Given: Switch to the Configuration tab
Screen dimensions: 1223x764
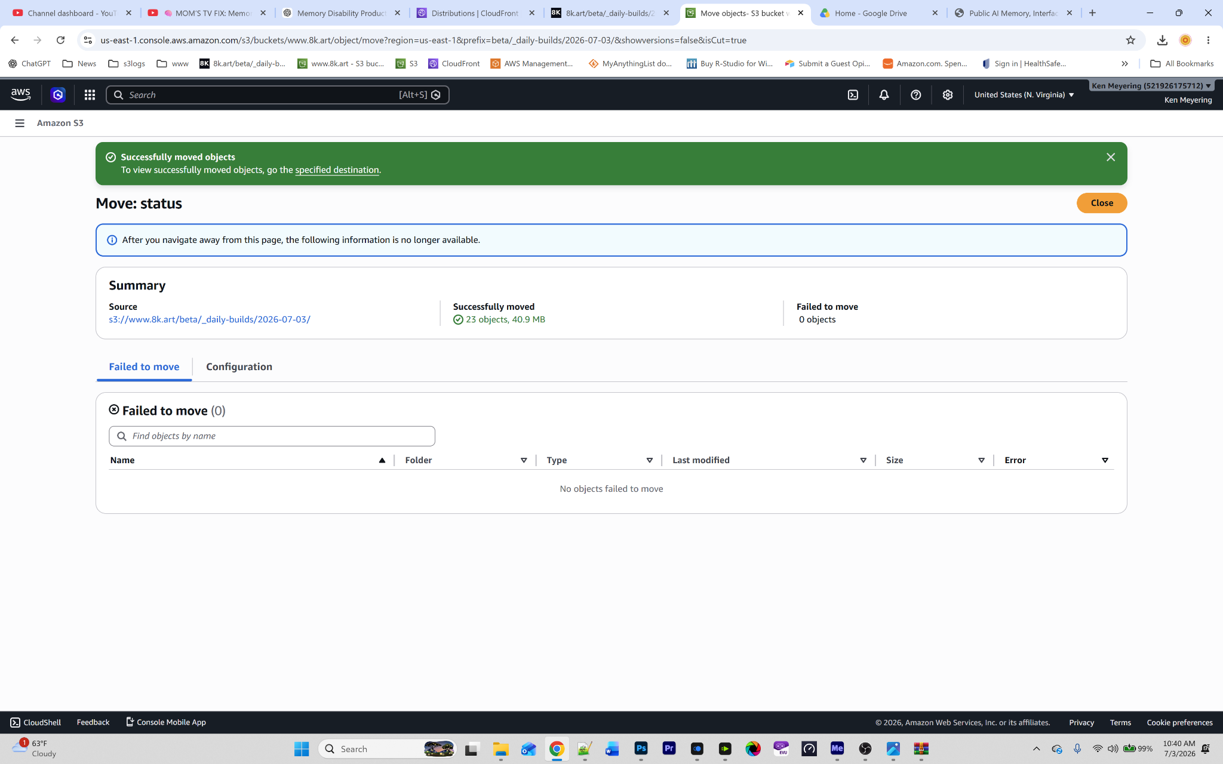Looking at the screenshot, I should pyautogui.click(x=239, y=366).
